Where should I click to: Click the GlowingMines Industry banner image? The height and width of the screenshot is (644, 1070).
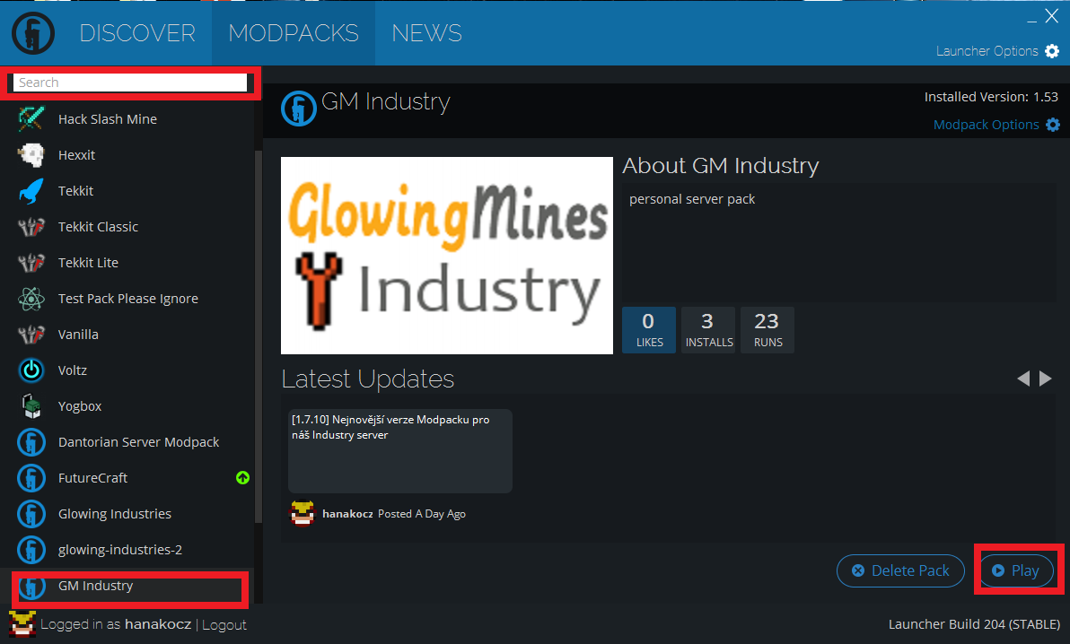tap(447, 255)
